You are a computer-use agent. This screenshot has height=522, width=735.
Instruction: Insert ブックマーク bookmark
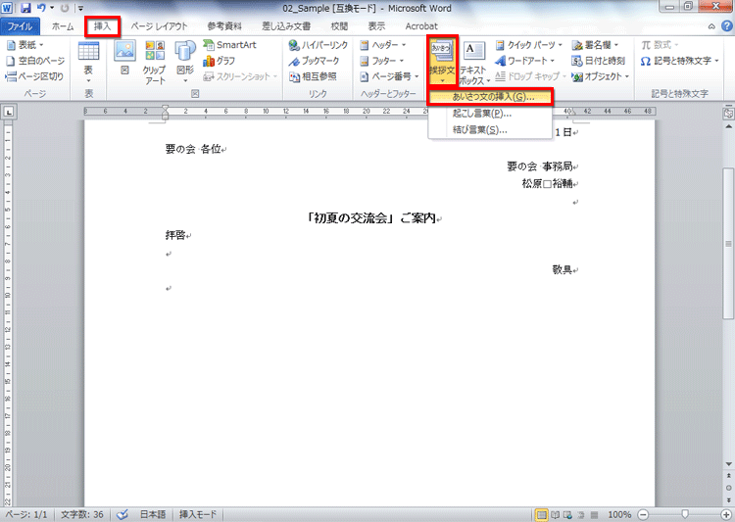314,61
